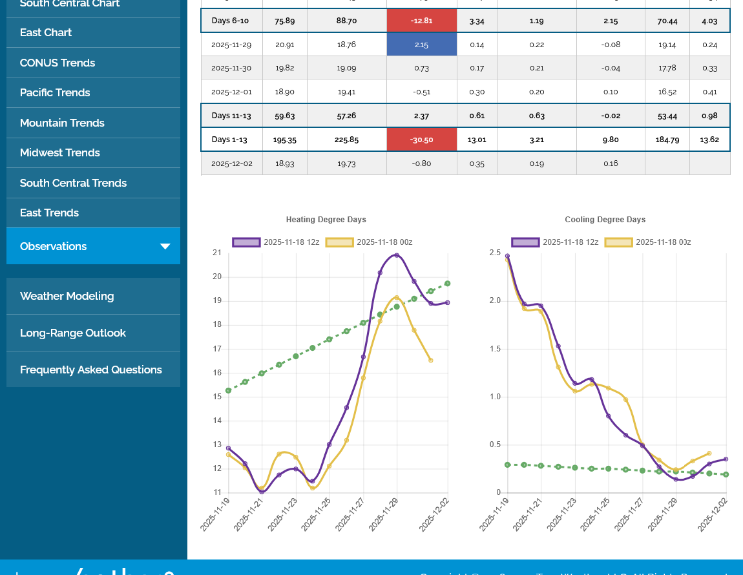Image resolution: width=743 pixels, height=575 pixels.
Task: Click the blue 2.15 cell for 2025-11-29
Action: (422, 45)
